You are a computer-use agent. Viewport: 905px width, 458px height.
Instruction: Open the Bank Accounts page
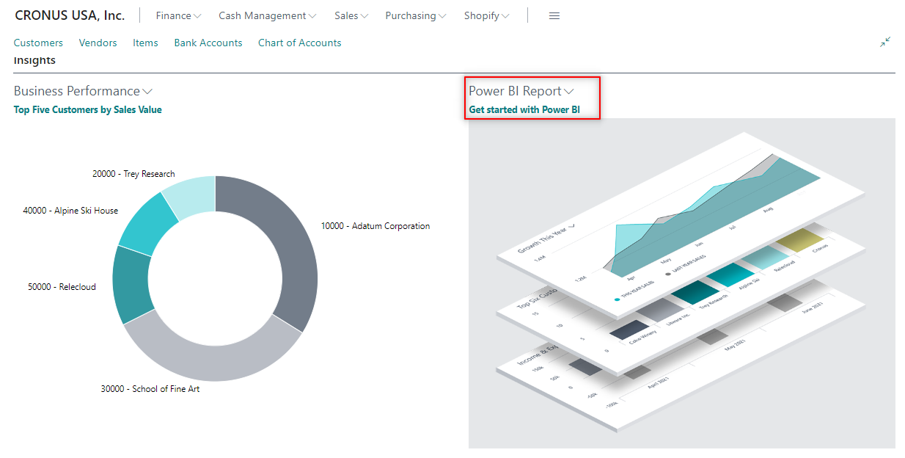coord(208,43)
